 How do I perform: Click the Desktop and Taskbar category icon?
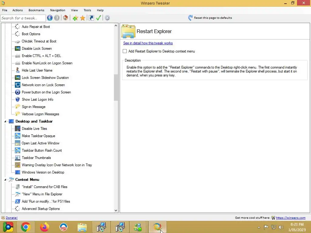(x=11, y=121)
